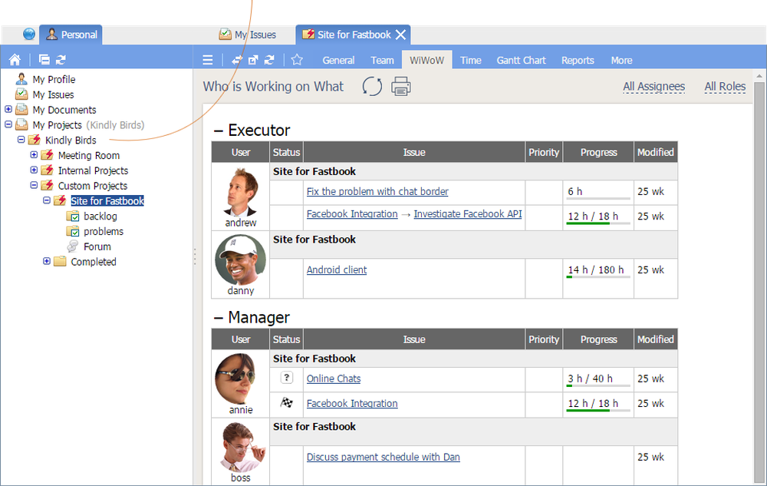Image resolution: width=767 pixels, height=486 pixels.
Task: Expand the Internal Projects node
Action: pyautogui.click(x=34, y=170)
